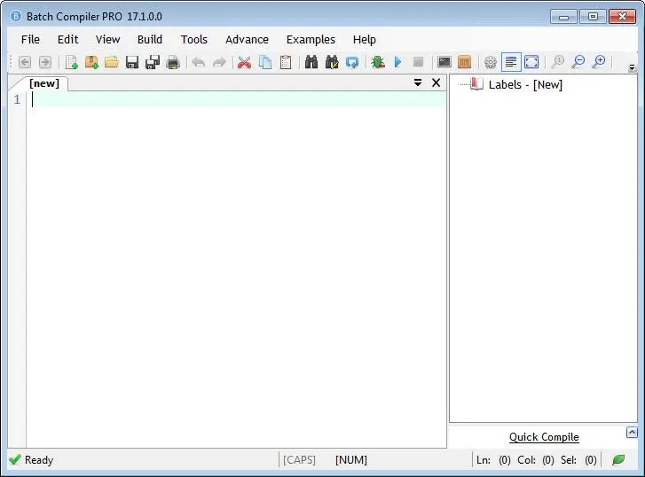This screenshot has height=477, width=645.
Task: Click the Save All double-floppy icon
Action: coord(153,62)
